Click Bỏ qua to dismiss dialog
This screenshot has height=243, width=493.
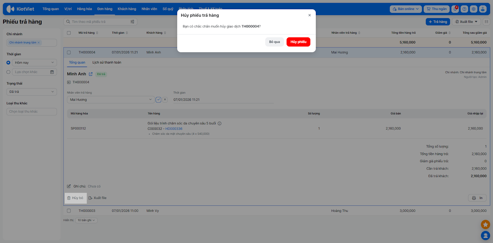[275, 42]
